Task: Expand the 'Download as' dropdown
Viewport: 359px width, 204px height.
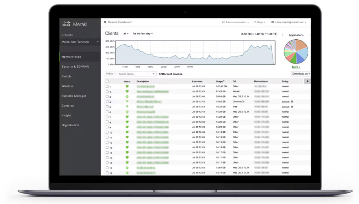Action: (x=301, y=74)
